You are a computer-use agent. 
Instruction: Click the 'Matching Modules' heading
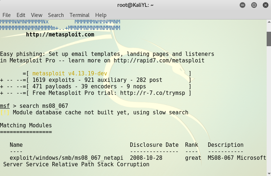coord(26,126)
